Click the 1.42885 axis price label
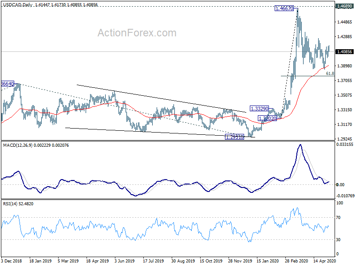Screen dimensions: 355x266 [345, 37]
